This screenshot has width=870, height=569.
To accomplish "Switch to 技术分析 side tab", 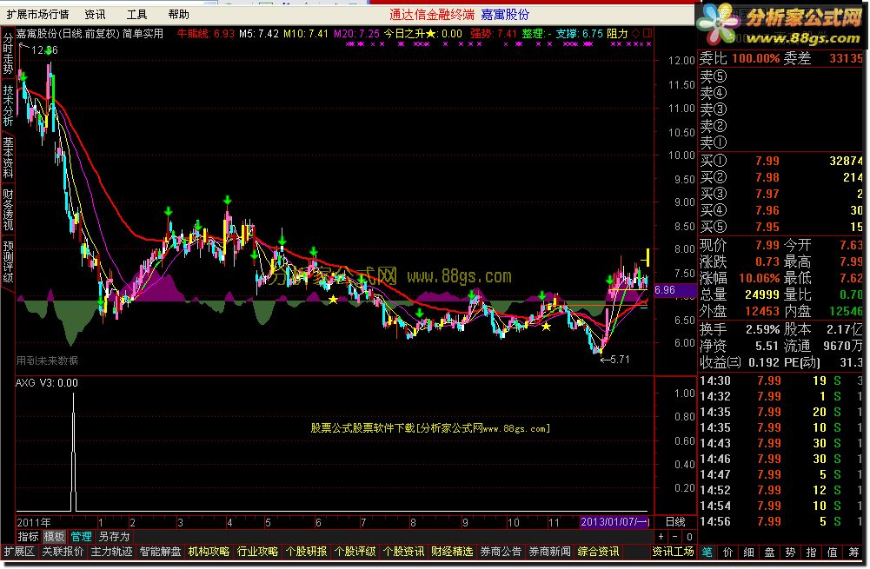I will click(9, 105).
